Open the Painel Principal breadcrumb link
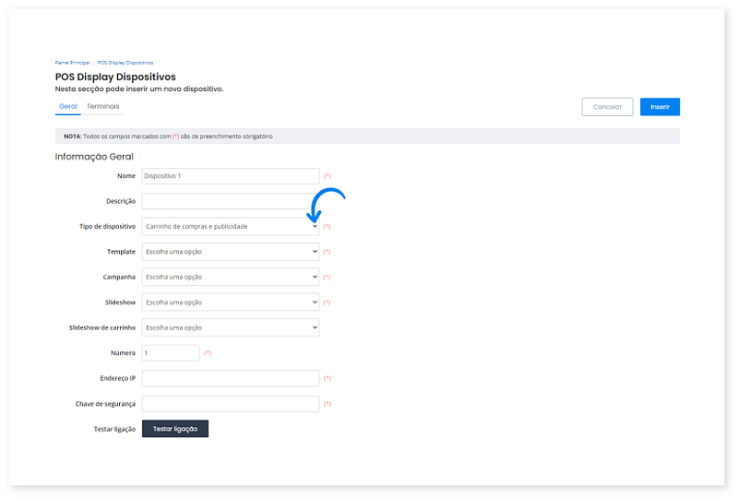This screenshot has width=738, height=499. [x=72, y=63]
